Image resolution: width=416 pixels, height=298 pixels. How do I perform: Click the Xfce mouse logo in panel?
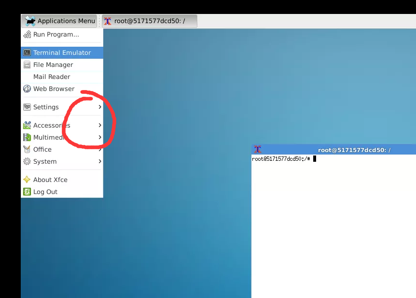[x=30, y=21]
